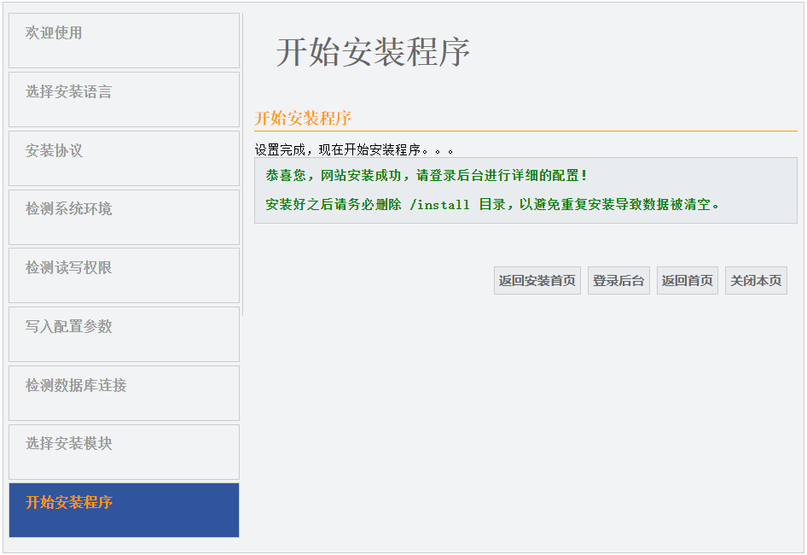Click the highlighted 开始安装程序 sidebar step
The height and width of the screenshot is (555, 807).
pyautogui.click(x=124, y=510)
